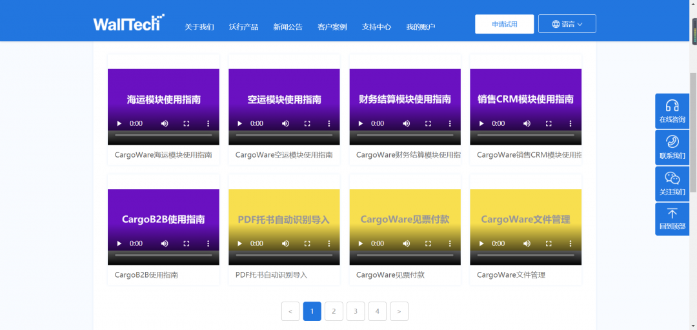Open the CargoWare见票付款 video options menu
The image size is (697, 330).
(450, 243)
